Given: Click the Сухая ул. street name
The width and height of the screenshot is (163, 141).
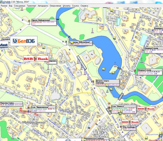Looking at the screenshot, I should pyautogui.click(x=21, y=132).
